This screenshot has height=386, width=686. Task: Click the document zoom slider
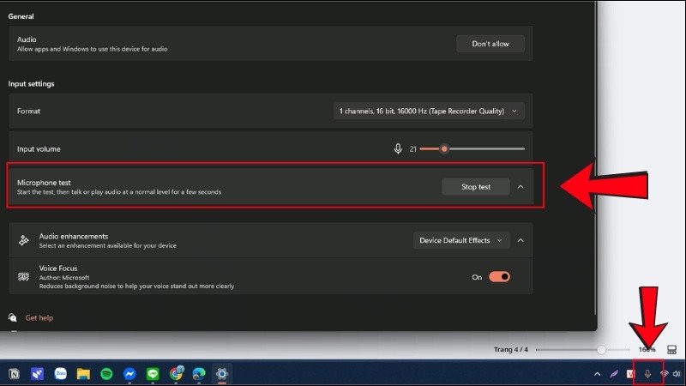point(601,349)
